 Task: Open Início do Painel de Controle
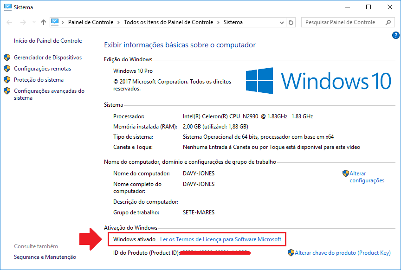pos(48,41)
